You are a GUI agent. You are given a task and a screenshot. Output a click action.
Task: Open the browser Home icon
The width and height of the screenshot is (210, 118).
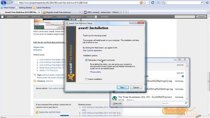(x=207, y=3)
